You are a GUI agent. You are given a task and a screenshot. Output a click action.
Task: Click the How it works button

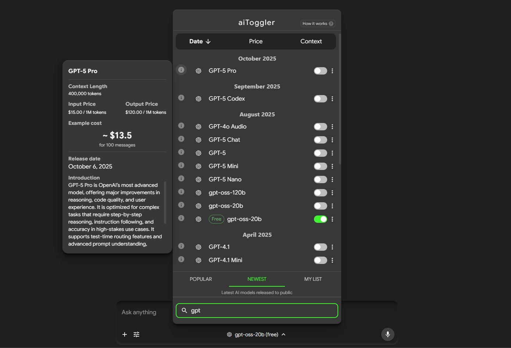318,23
